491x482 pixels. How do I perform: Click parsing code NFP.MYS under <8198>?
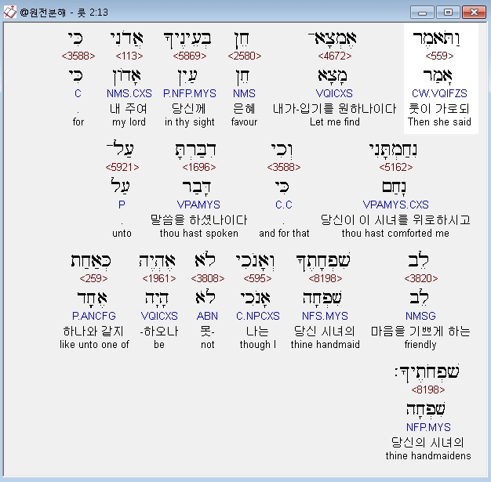(428, 428)
